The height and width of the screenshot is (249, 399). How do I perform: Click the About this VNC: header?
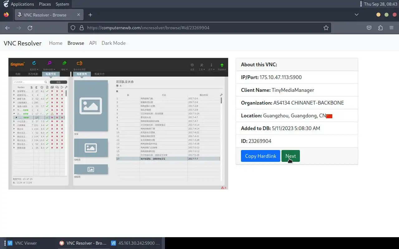click(297, 64)
